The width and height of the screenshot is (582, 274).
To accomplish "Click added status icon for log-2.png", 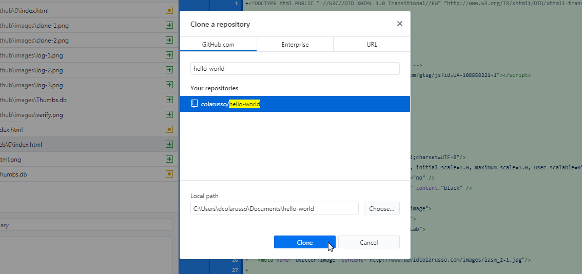I will (169, 70).
